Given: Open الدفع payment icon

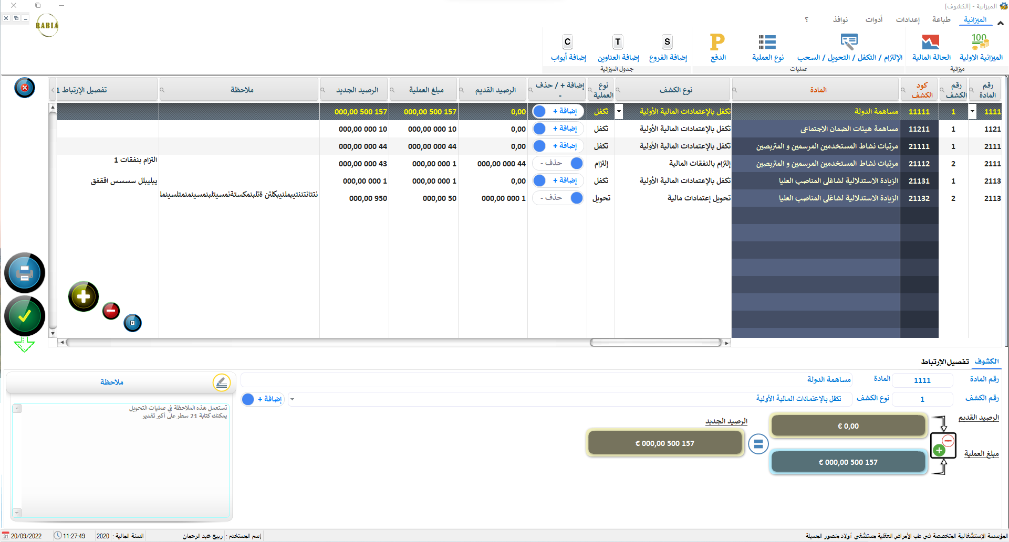Looking at the screenshot, I should [717, 42].
